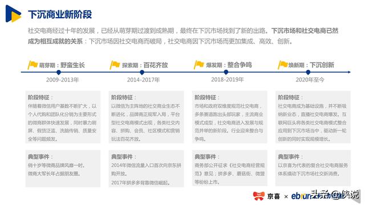Click the yellow flag beside 焕新期

(283, 64)
